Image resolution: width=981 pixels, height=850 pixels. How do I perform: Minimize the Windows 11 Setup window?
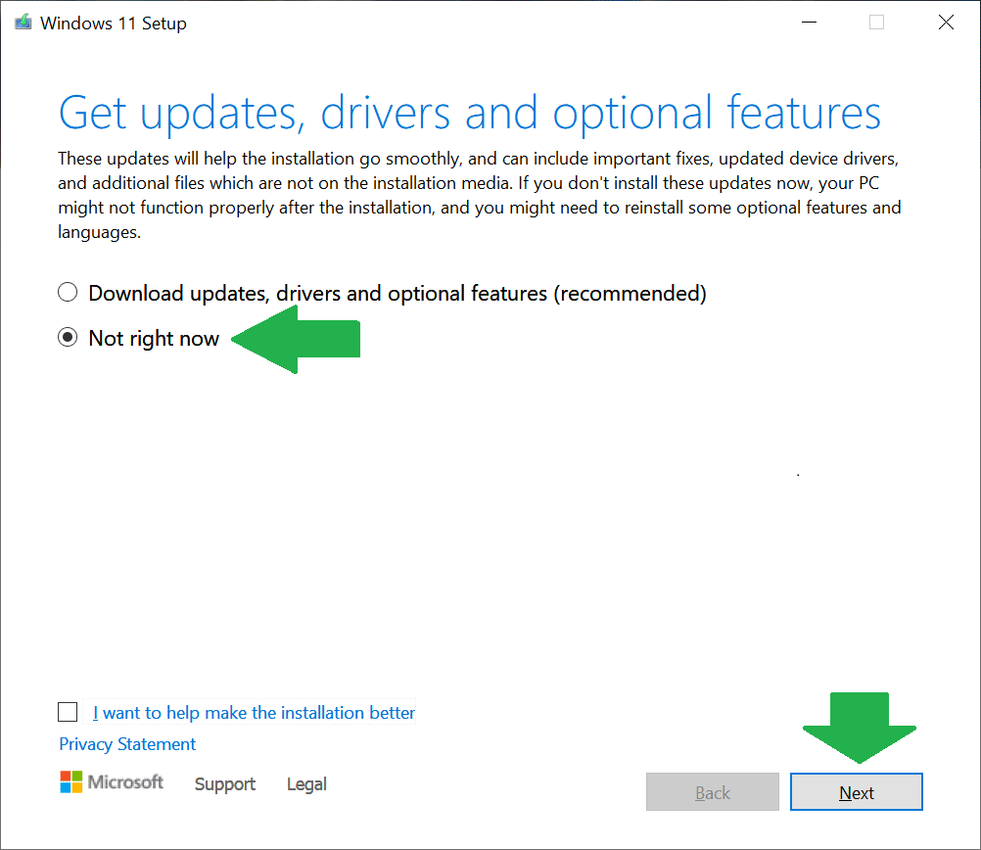(x=809, y=23)
